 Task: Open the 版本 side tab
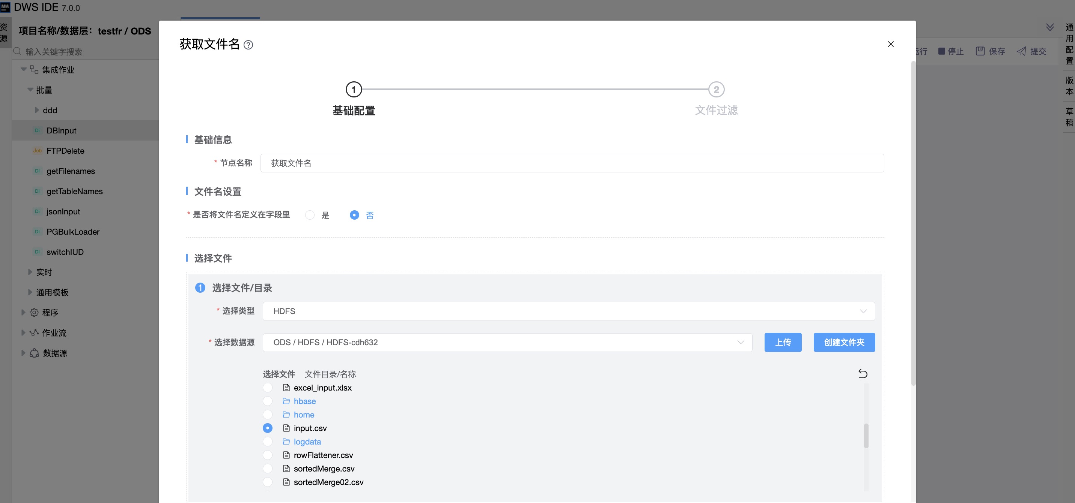pos(1069,86)
